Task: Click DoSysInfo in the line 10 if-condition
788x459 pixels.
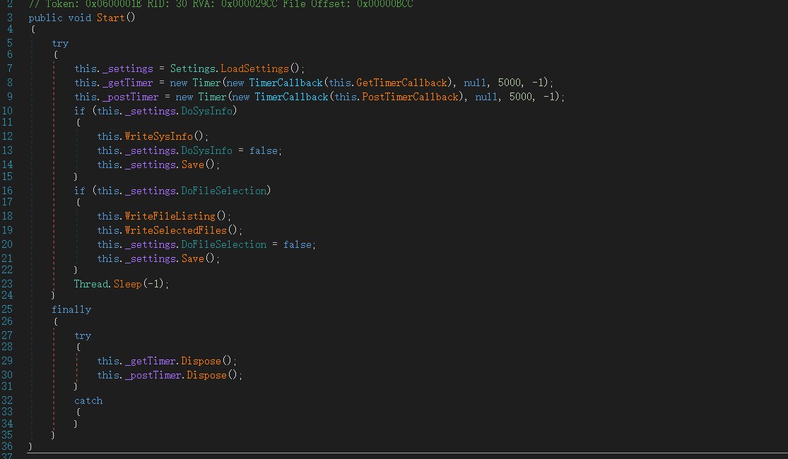Action: pyautogui.click(x=207, y=111)
